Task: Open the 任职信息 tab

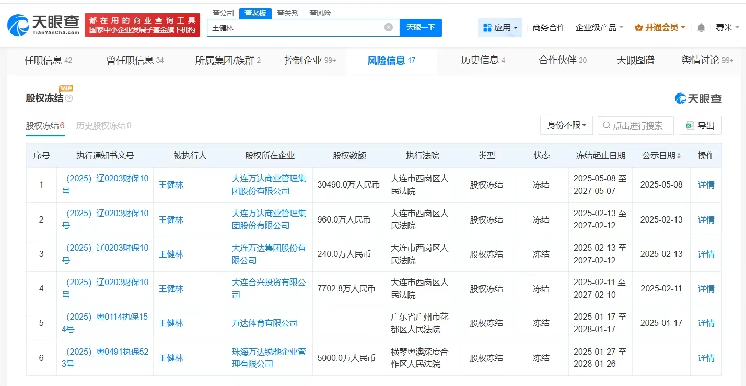Action: pyautogui.click(x=48, y=60)
